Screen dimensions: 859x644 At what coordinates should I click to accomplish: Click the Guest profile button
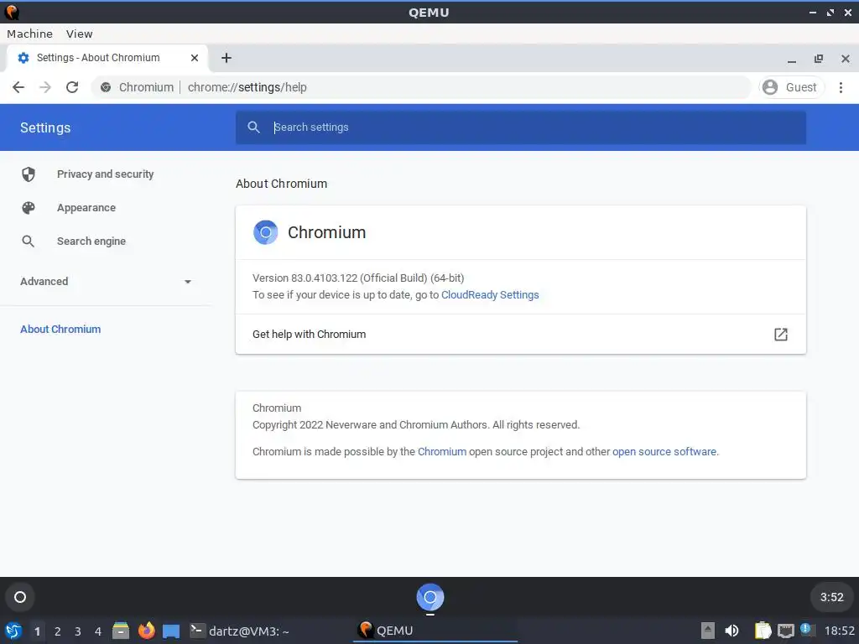click(792, 87)
